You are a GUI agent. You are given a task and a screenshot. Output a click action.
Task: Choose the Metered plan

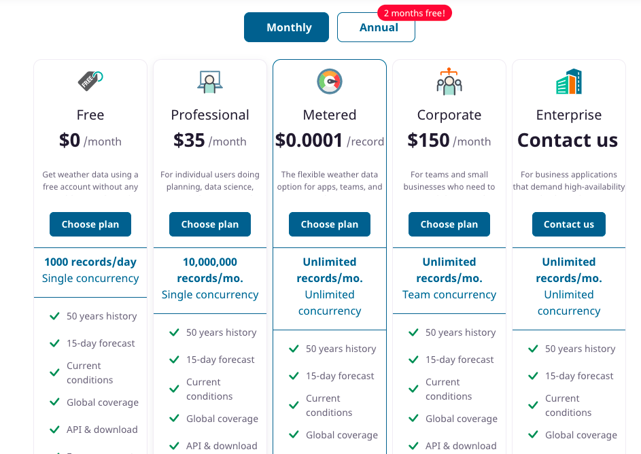point(330,224)
